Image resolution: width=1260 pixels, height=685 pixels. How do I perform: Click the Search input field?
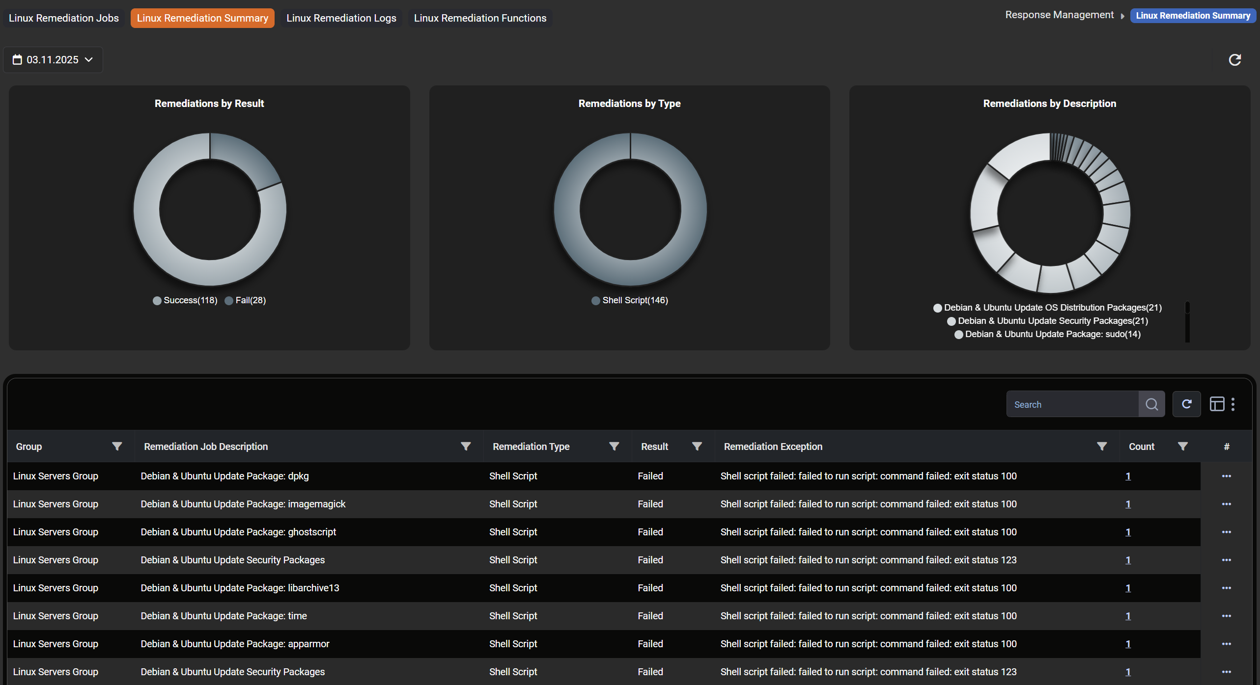coord(1072,404)
